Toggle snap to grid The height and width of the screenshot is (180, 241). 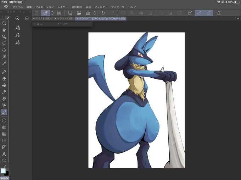pos(208,13)
